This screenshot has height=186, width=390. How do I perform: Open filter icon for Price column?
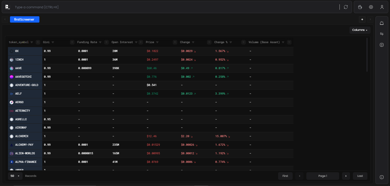[175, 42]
